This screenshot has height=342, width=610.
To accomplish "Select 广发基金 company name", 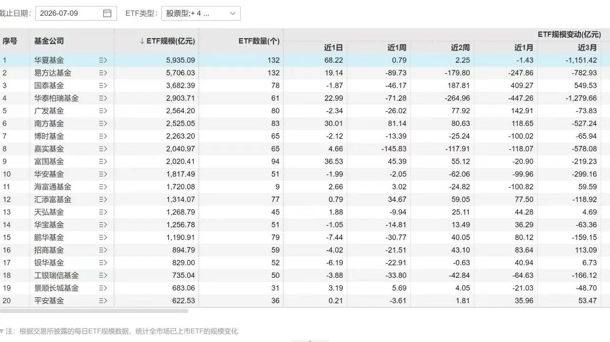I will (49, 111).
